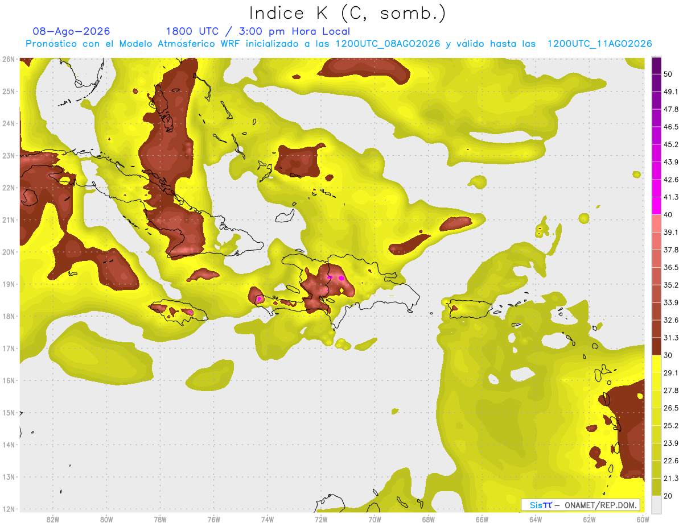Click the colorbar value '32.6'

point(670,320)
